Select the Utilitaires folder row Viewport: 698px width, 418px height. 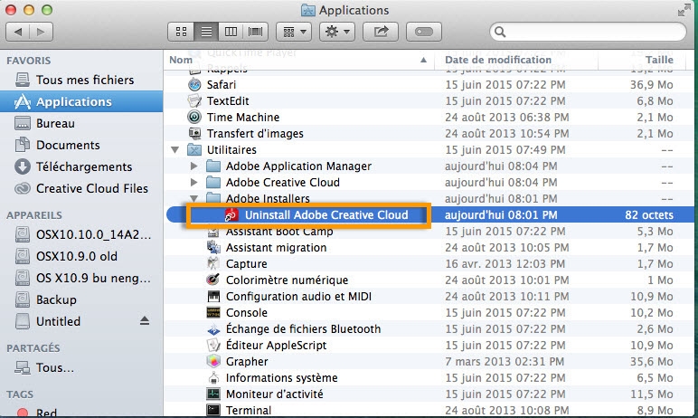429,149
